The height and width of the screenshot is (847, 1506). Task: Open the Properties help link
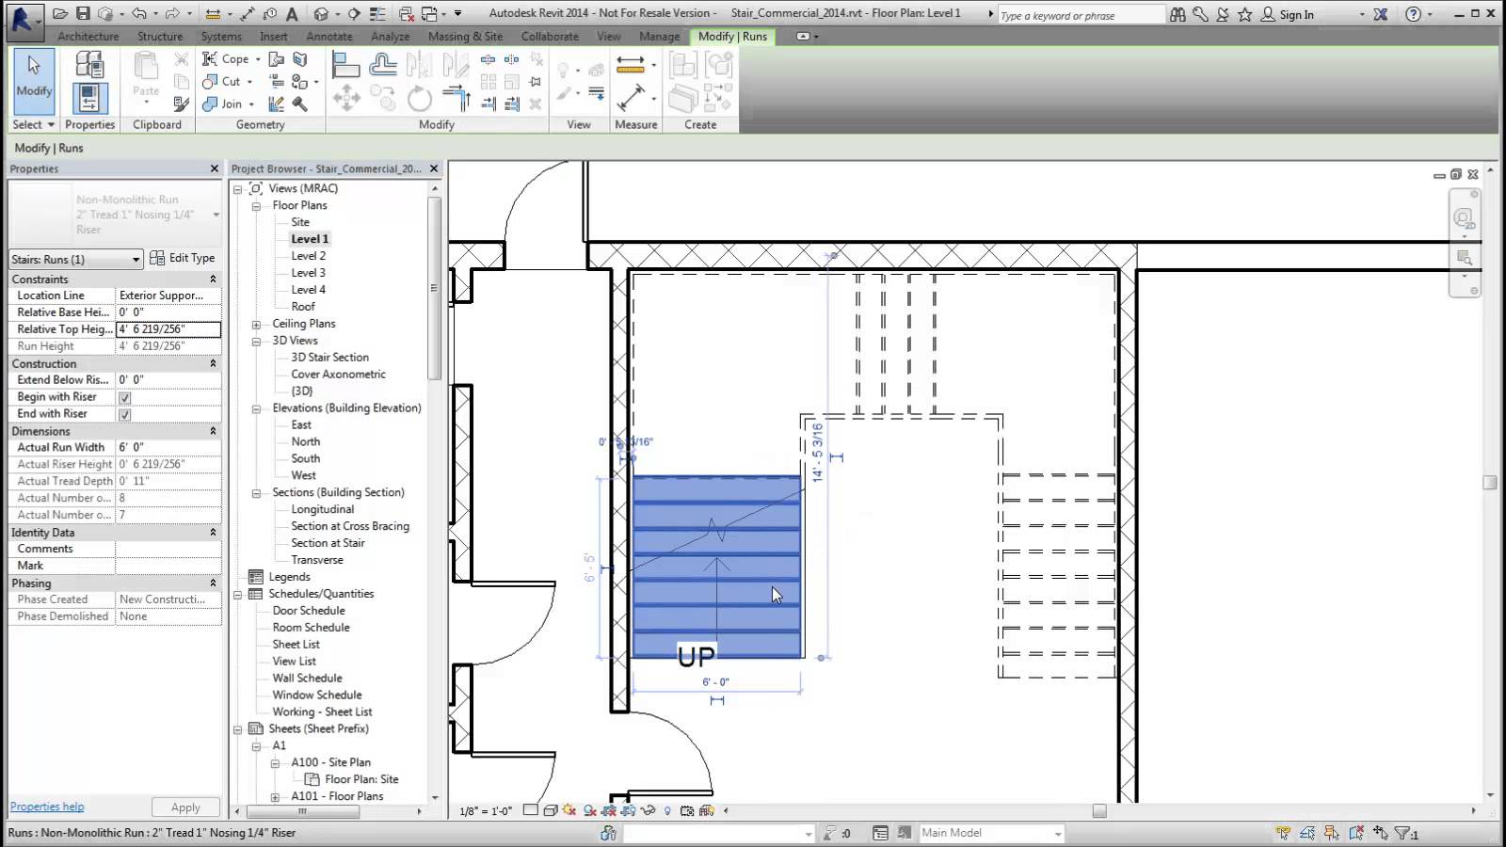tap(46, 807)
